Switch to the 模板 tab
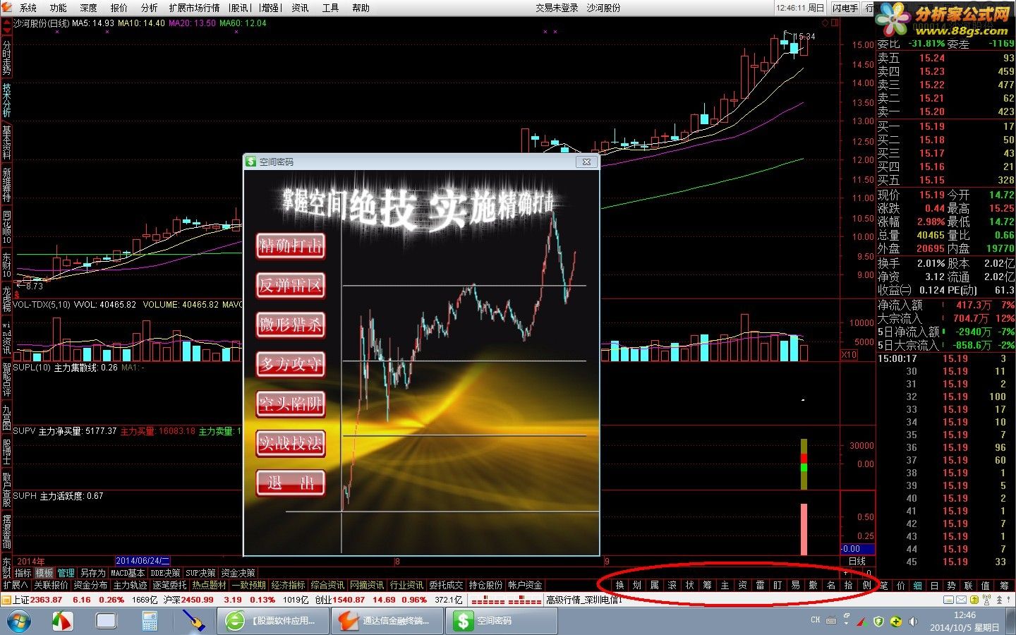The height and width of the screenshot is (635, 1016). pos(44,573)
